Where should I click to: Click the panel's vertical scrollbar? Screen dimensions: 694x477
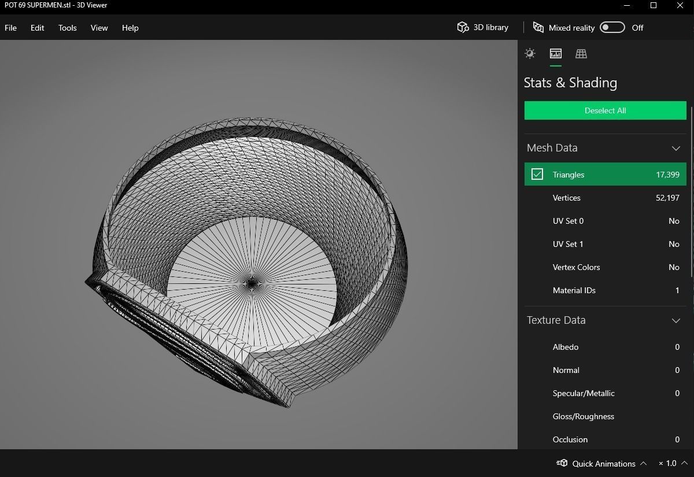pyautogui.click(x=691, y=191)
